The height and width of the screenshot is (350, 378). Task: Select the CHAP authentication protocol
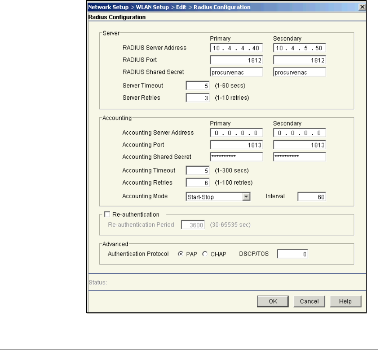(205, 254)
